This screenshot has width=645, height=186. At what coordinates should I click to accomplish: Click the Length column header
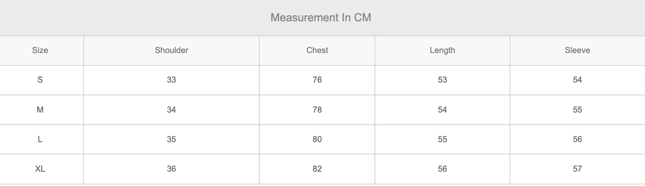(x=442, y=50)
